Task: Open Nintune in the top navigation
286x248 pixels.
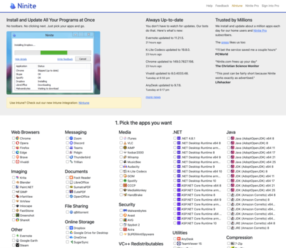Action: (x=237, y=6)
